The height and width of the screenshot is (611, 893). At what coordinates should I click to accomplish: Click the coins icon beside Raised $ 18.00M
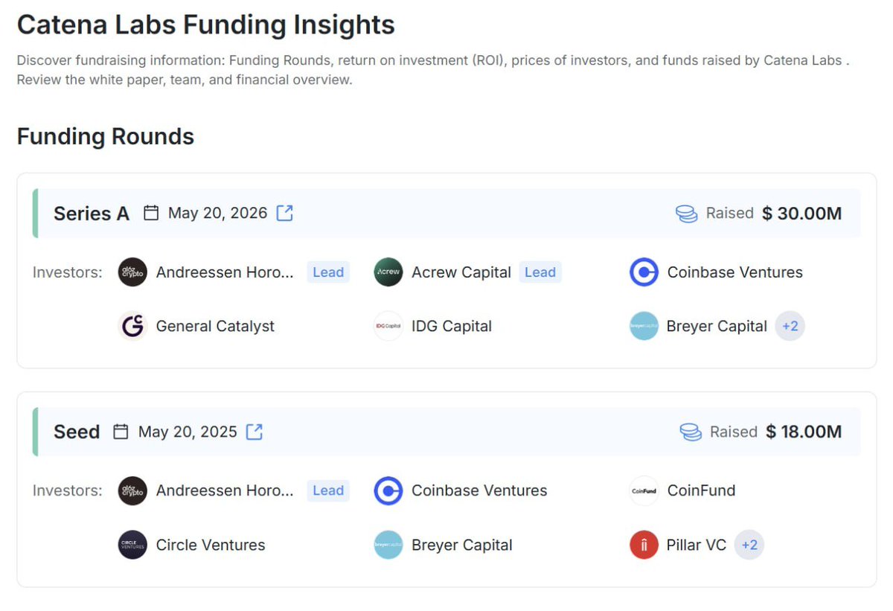(x=691, y=432)
